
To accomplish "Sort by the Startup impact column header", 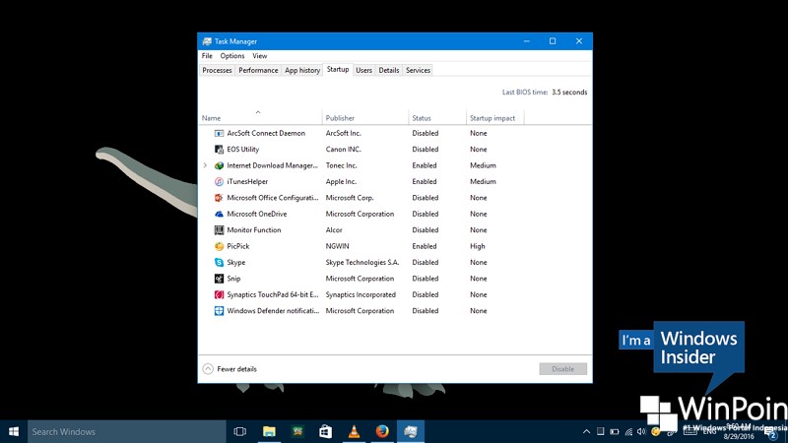I will pyautogui.click(x=495, y=117).
